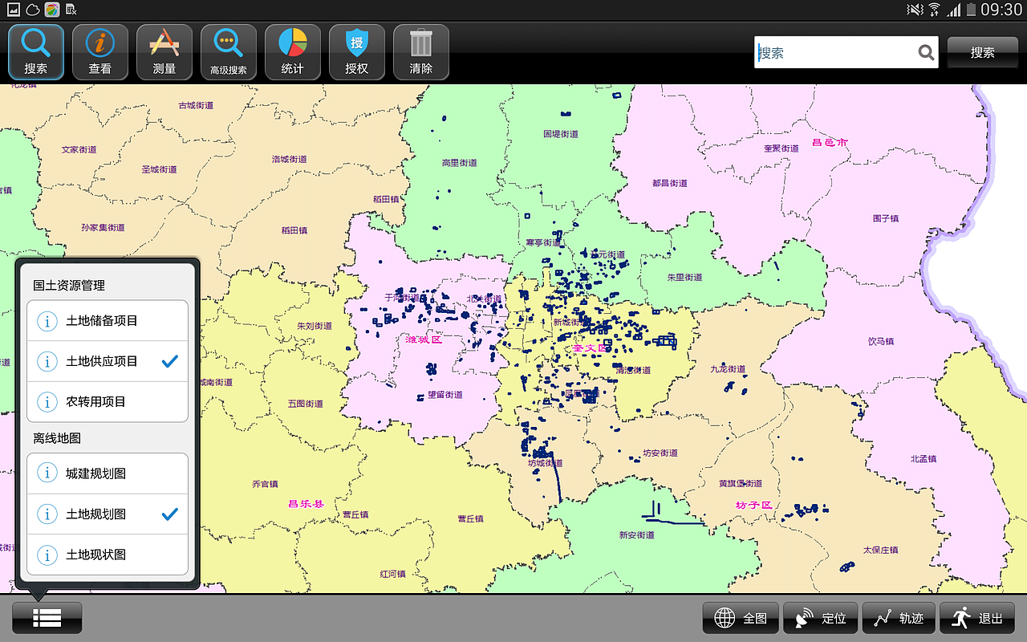Click the 搜索 button beside the search box
The height and width of the screenshot is (642, 1027).
983,52
